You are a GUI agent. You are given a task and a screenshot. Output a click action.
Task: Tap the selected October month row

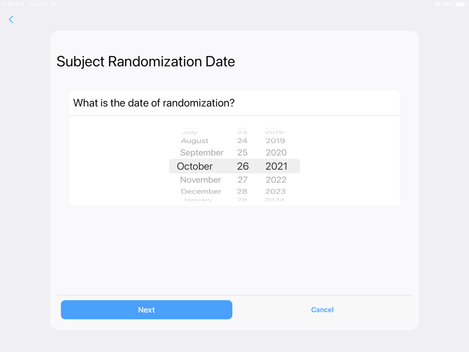click(195, 166)
